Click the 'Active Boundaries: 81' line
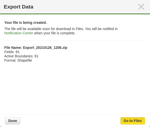 click(x=21, y=56)
